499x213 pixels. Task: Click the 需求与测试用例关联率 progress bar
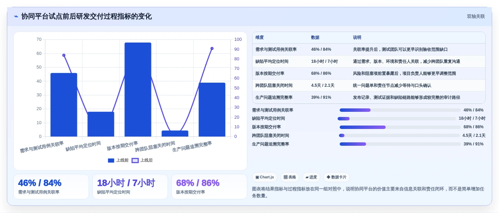400,110
